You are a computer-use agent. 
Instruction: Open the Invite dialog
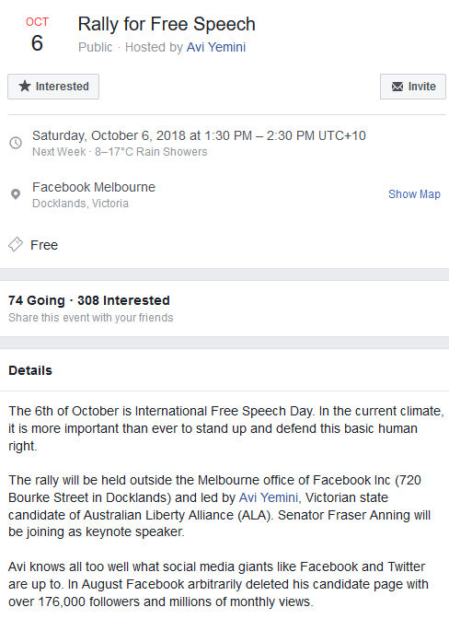(413, 87)
